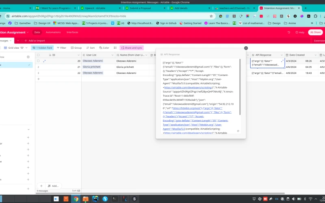The height and width of the screenshot is (203, 325).
Task: Click the horizontal grid scrollbar
Action: pos(160,194)
